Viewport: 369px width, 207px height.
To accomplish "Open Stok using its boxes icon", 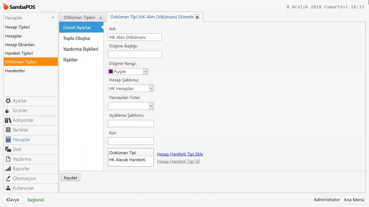I will pos(8,149).
